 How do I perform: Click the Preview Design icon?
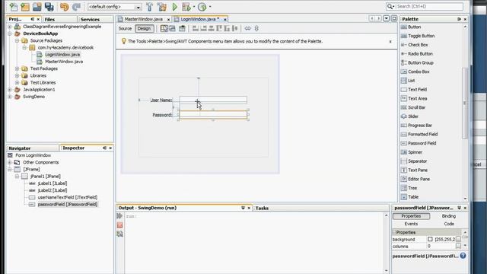click(182, 29)
